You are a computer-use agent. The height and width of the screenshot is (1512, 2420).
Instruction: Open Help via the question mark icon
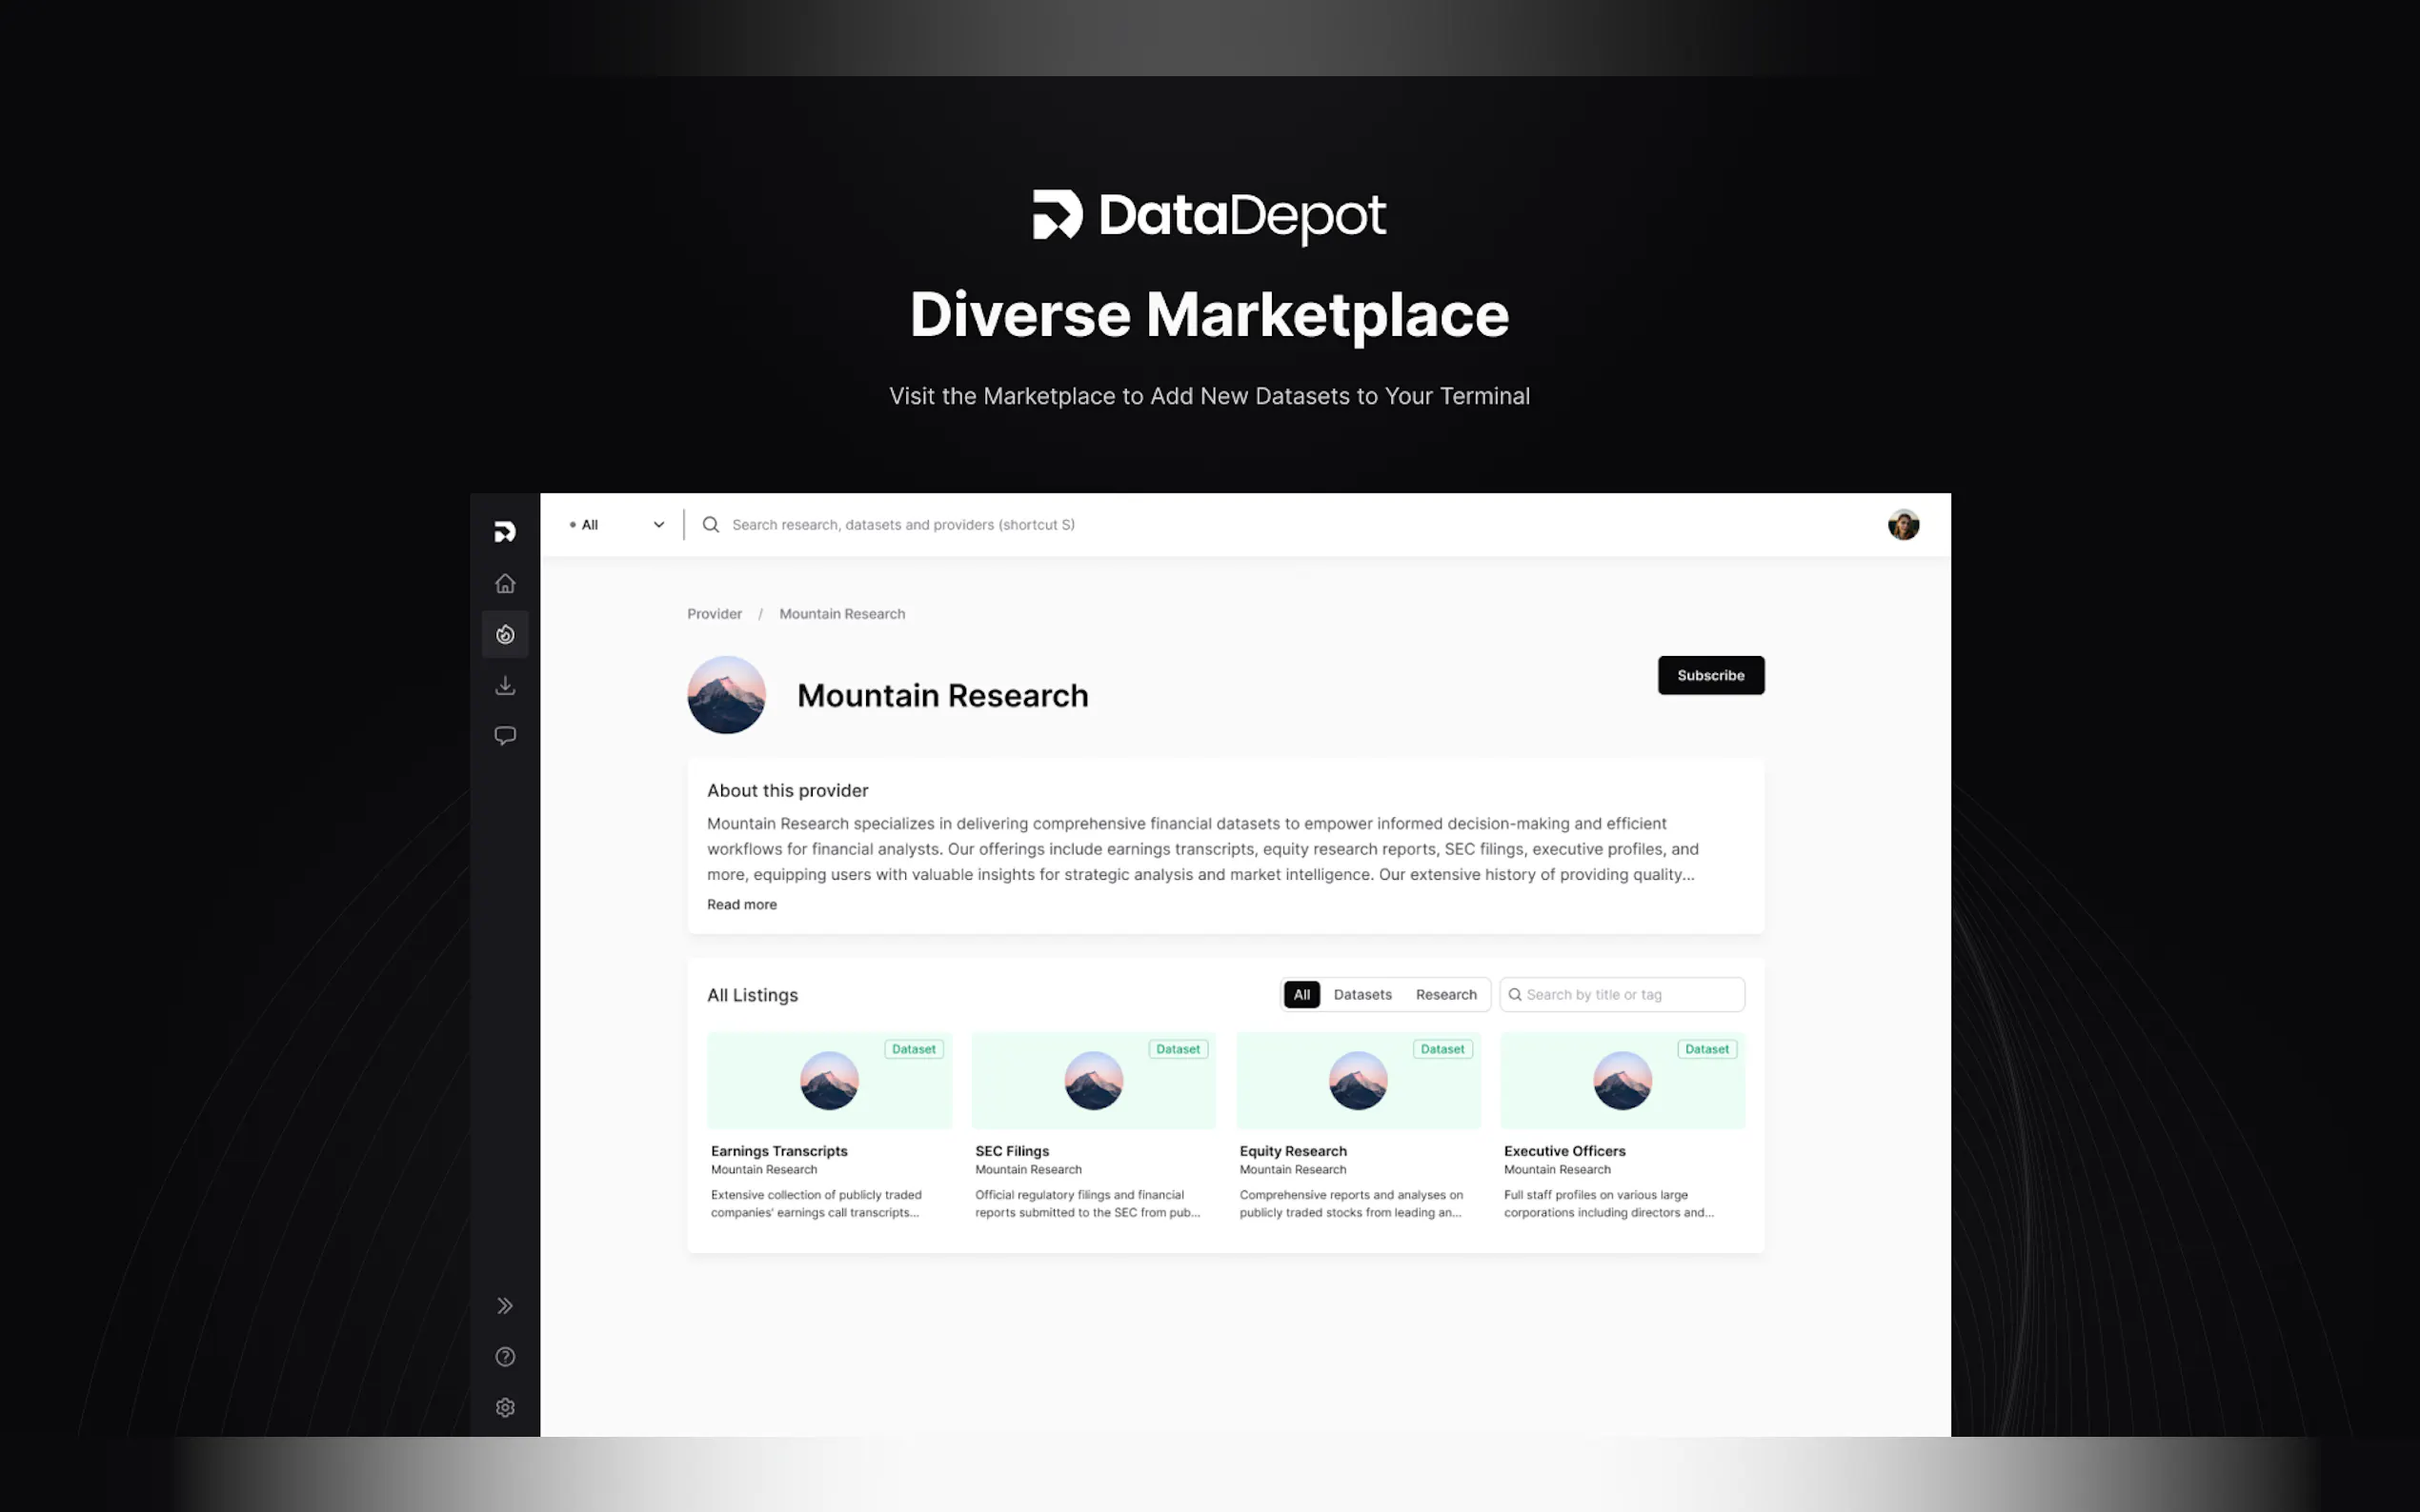click(x=504, y=1356)
